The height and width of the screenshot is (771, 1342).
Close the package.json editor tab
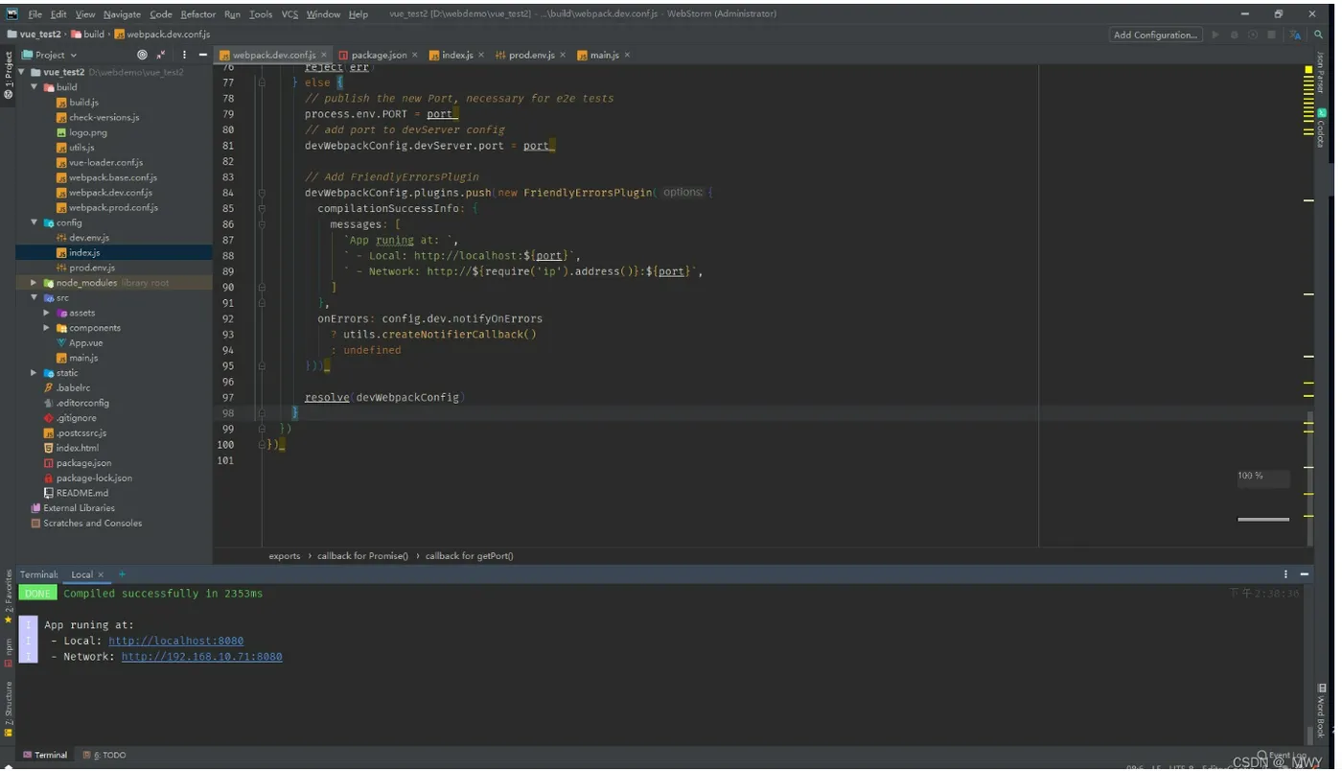point(415,55)
